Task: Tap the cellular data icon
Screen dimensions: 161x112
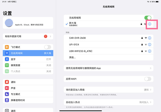Action: coord(7,65)
